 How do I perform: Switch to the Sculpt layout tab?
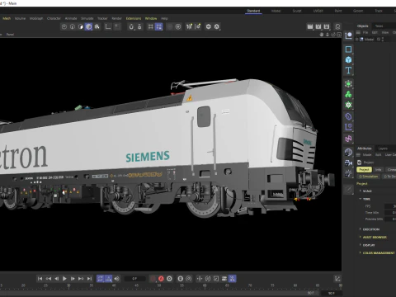point(297,11)
